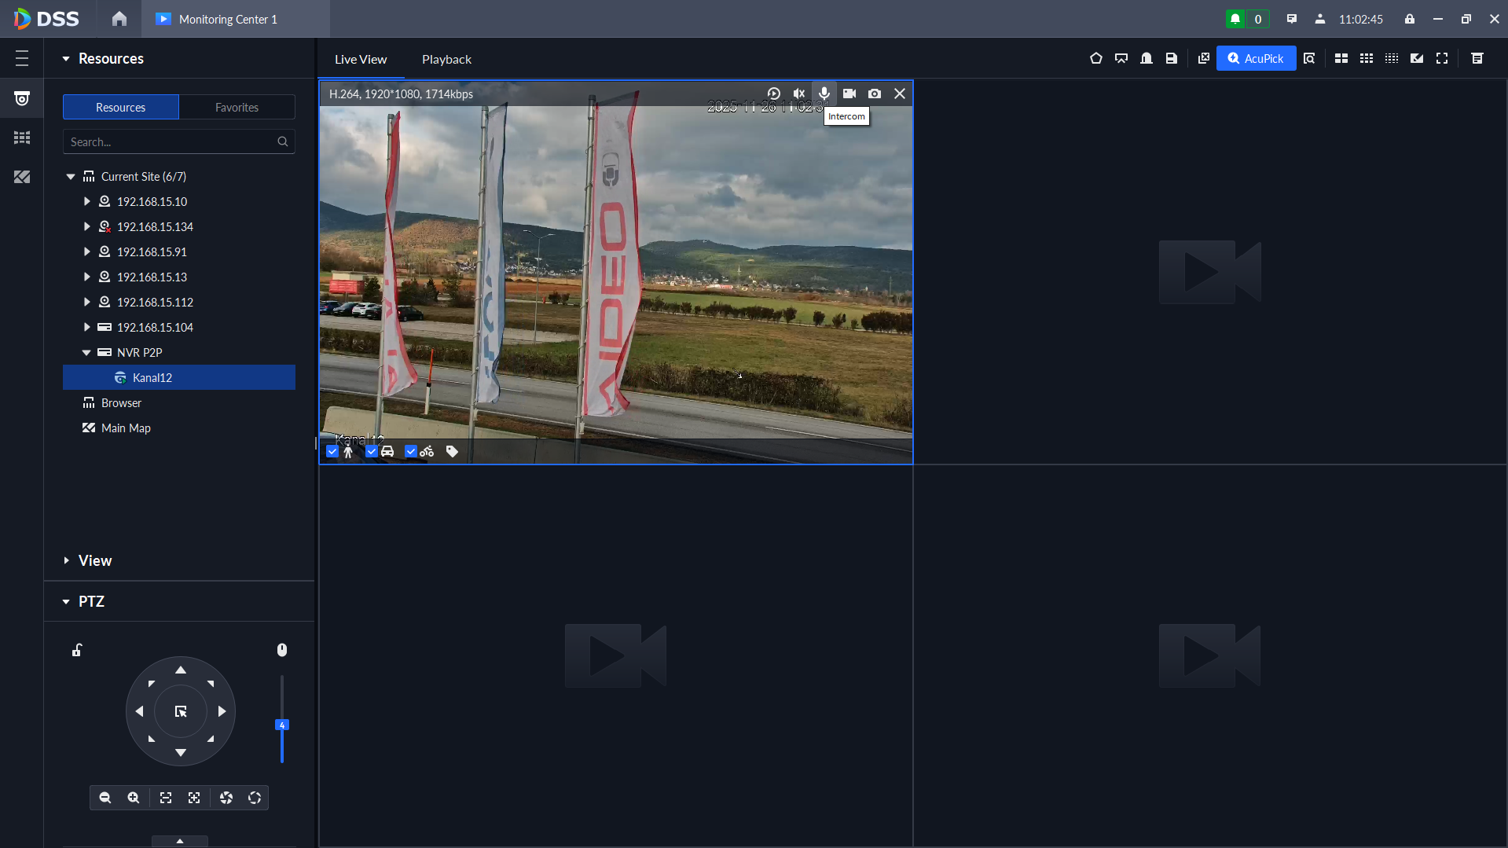Click the Intercom microphone icon
The image size is (1508, 848).
click(x=824, y=94)
